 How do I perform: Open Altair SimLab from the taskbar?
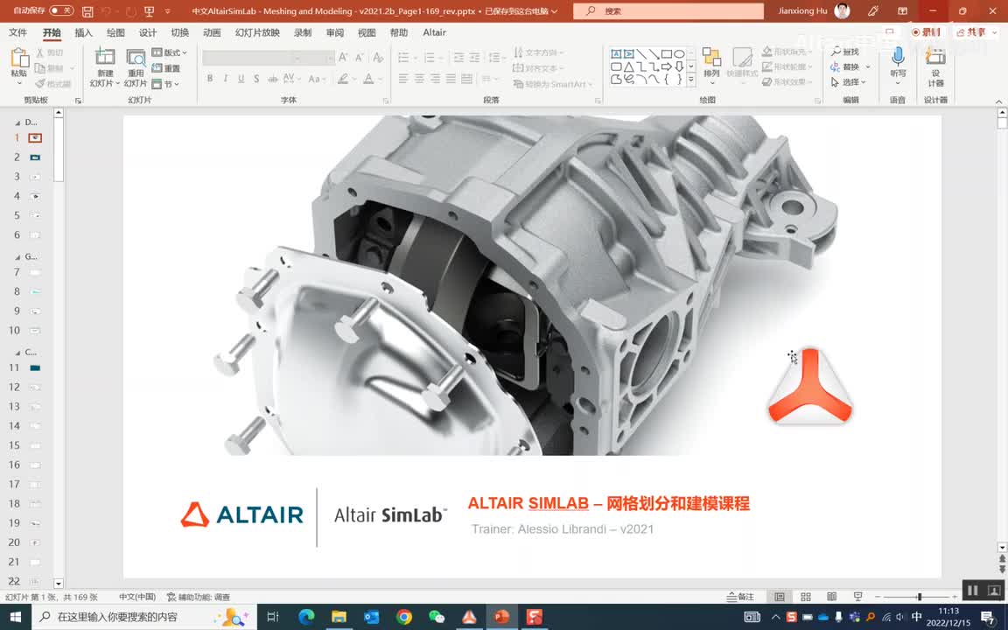pos(469,617)
